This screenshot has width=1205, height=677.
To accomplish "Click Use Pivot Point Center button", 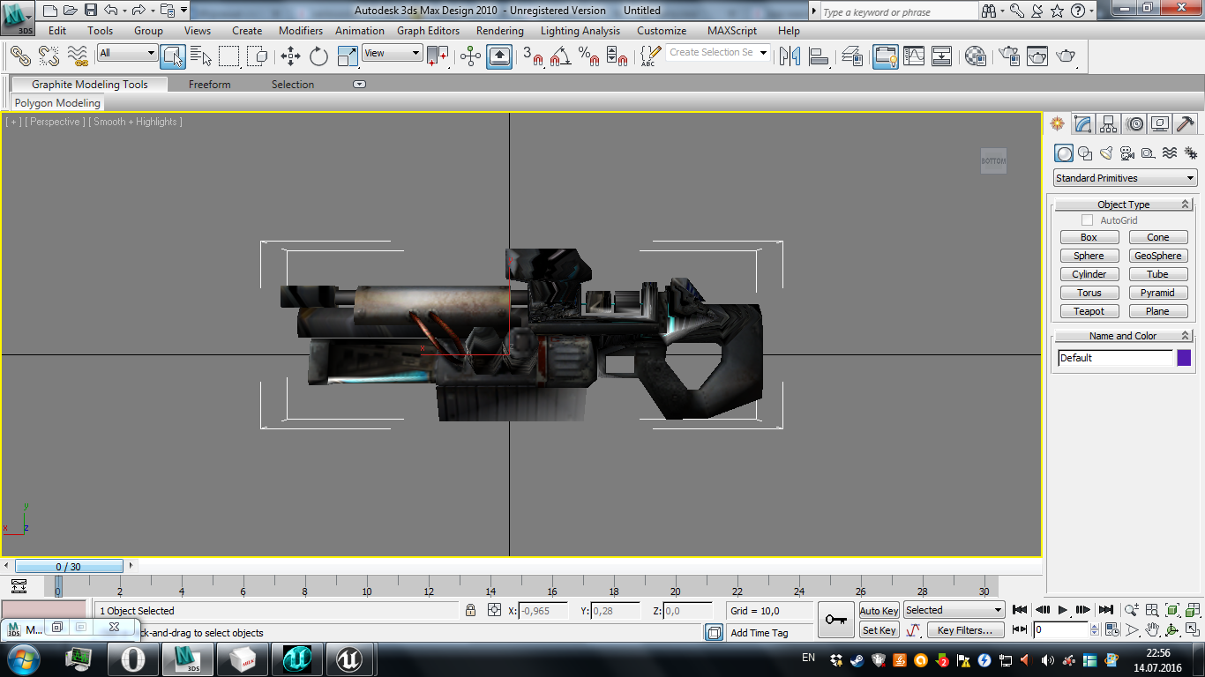I will pyautogui.click(x=438, y=56).
